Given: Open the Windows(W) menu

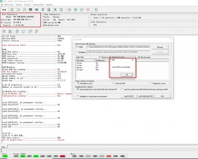Looking at the screenshot, I should (38, 5).
